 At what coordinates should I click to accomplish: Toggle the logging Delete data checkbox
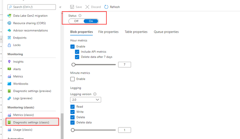coord(73,123)
